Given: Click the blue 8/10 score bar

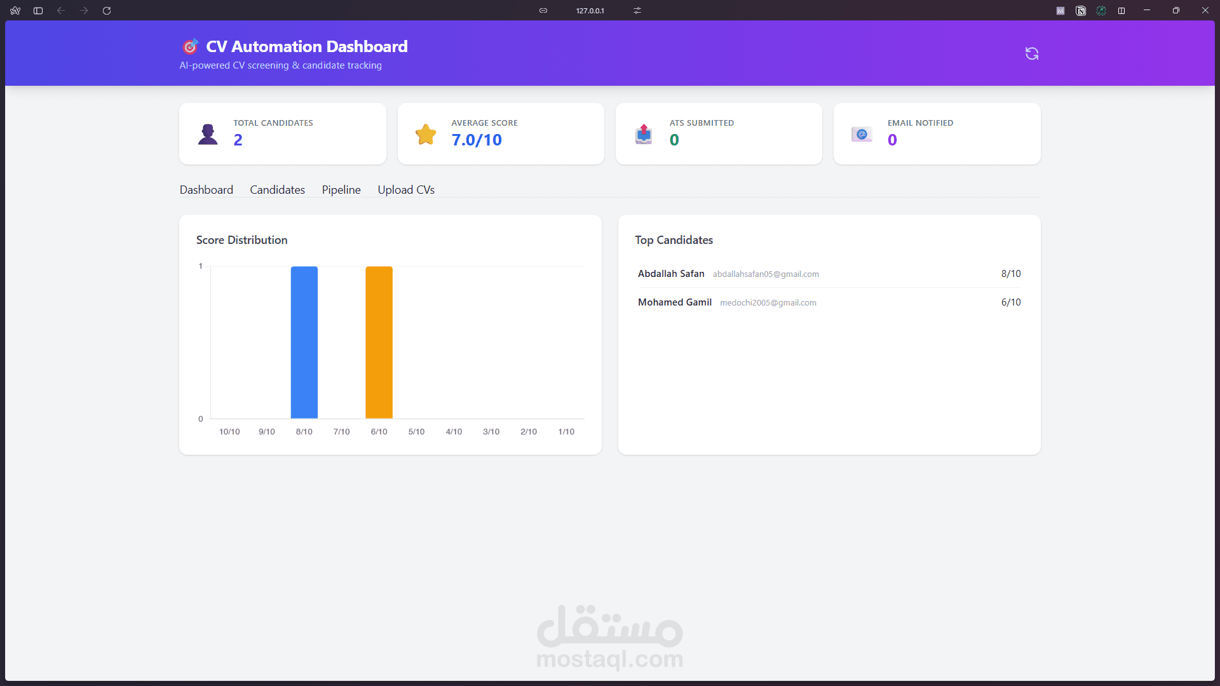Looking at the screenshot, I should coord(304,343).
